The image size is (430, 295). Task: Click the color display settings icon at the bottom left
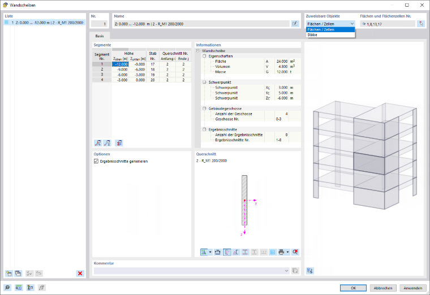[30, 288]
